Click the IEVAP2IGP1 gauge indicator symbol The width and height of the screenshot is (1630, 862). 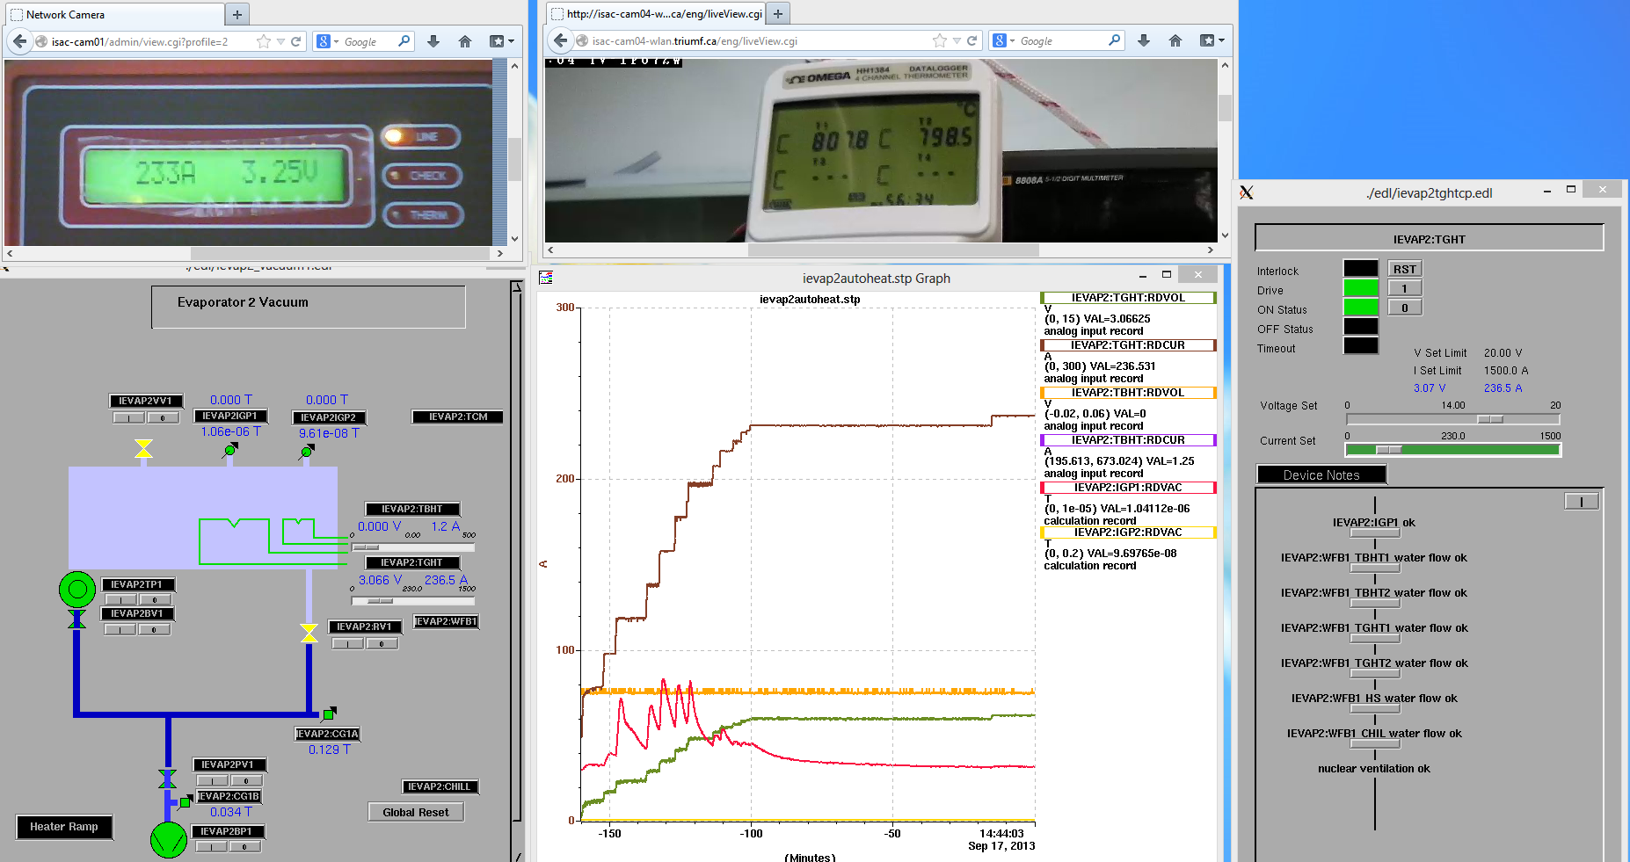230,450
